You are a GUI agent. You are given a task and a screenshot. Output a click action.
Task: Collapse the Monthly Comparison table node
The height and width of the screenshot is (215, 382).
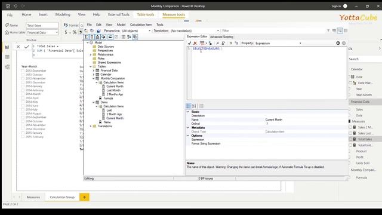[x=94, y=78]
